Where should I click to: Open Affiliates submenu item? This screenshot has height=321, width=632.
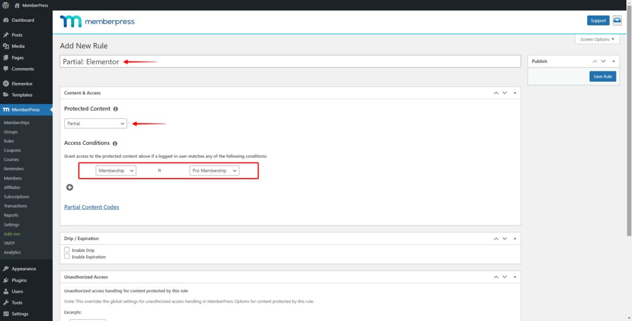pyautogui.click(x=12, y=188)
